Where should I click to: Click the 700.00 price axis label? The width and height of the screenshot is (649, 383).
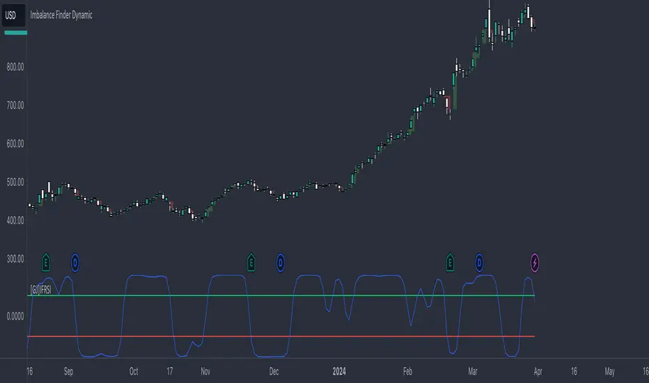coord(15,105)
